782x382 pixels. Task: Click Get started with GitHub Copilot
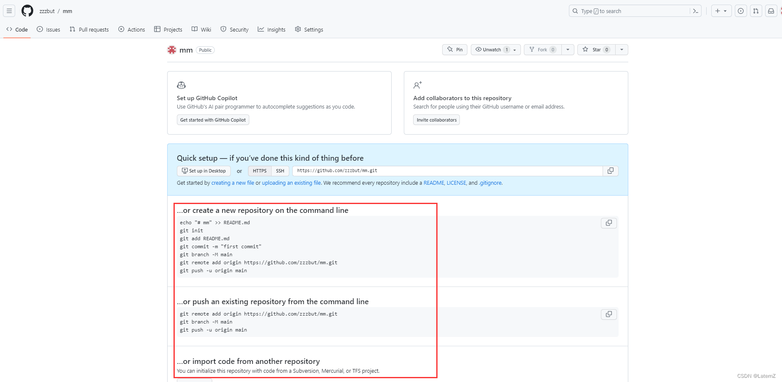[x=213, y=120]
